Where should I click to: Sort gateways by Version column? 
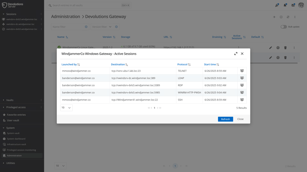tap(109, 37)
